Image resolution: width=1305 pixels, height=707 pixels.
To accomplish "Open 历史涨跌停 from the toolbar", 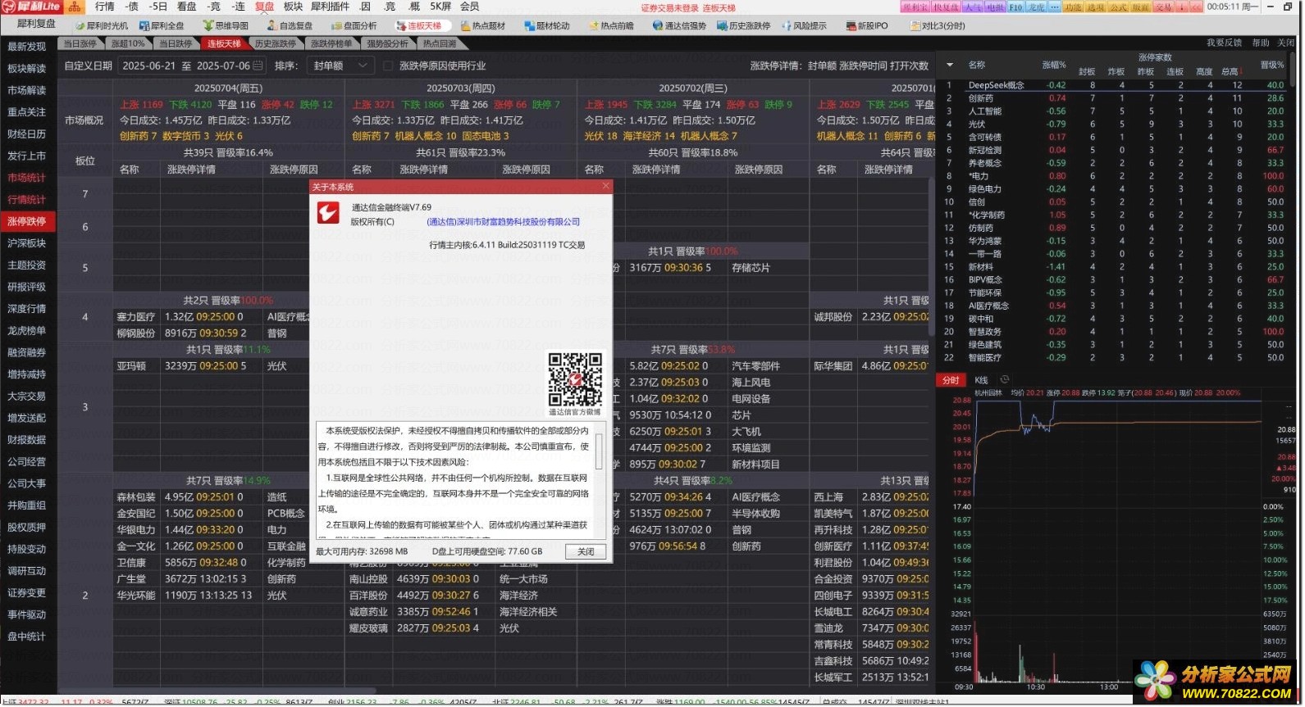I will (744, 25).
